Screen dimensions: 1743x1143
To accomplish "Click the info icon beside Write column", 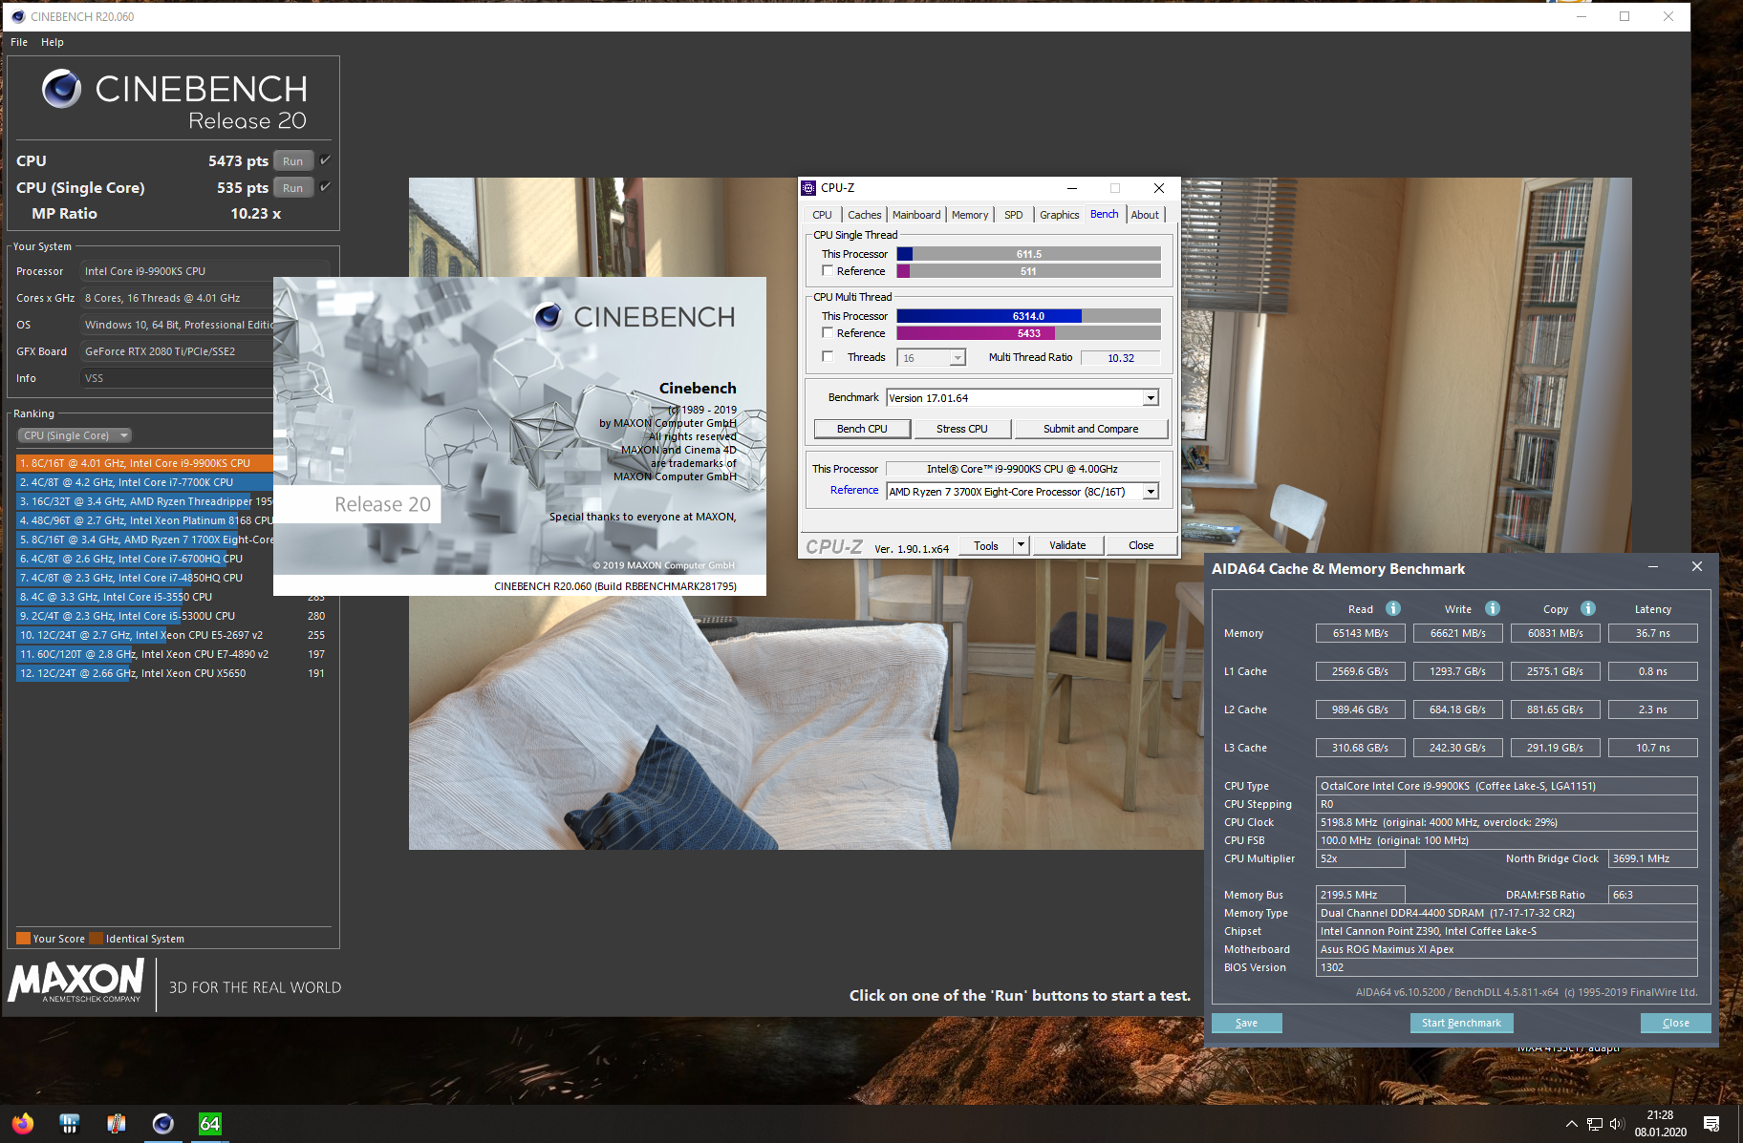I will click(1492, 609).
